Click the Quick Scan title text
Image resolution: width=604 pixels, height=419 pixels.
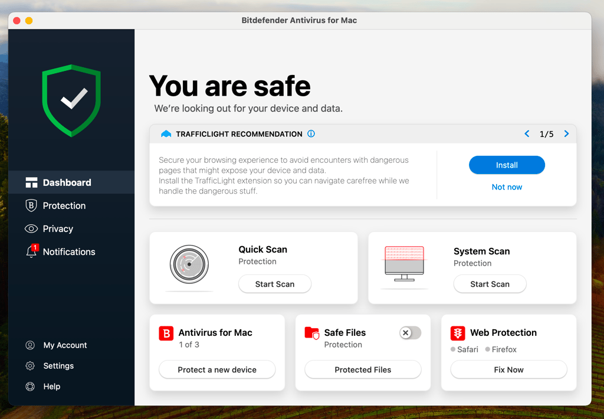click(262, 250)
